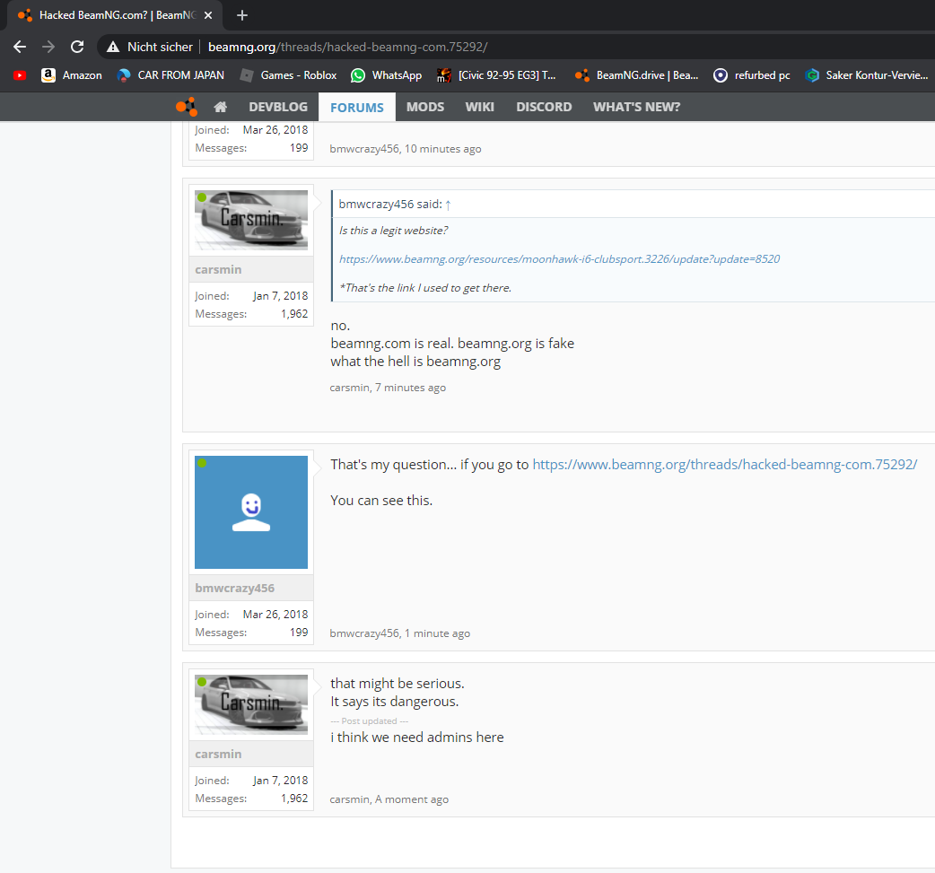Click the address bar URL field

(x=347, y=47)
